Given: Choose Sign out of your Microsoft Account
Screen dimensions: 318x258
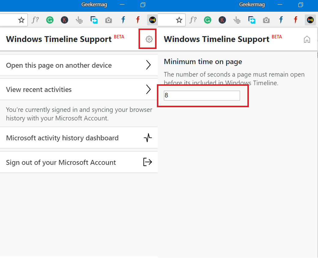Looking at the screenshot, I should pos(79,162).
